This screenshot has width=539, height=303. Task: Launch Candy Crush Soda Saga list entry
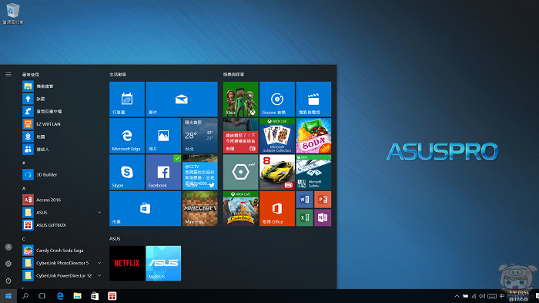point(62,251)
